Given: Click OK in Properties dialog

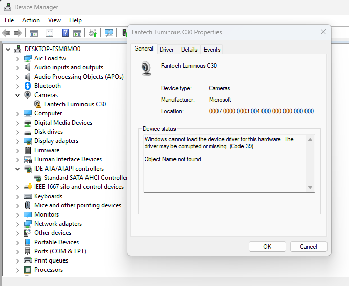Looking at the screenshot, I should tap(267, 247).
